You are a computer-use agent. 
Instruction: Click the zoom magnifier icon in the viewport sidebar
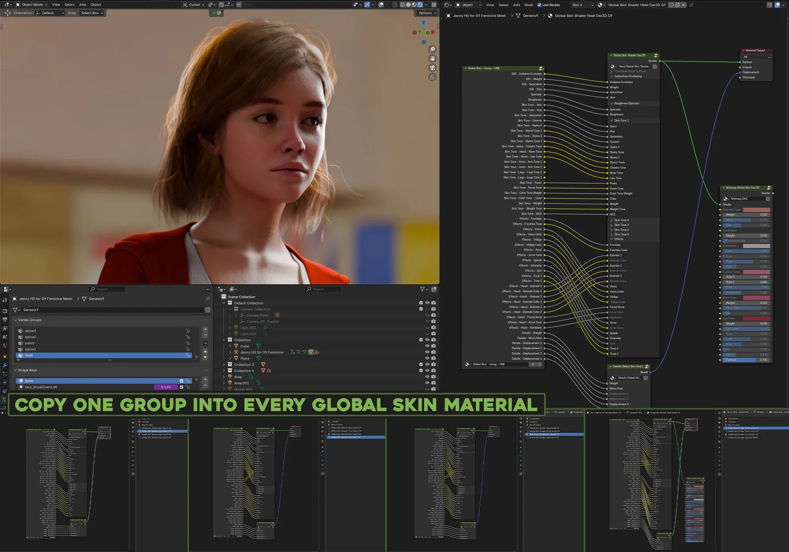[x=432, y=49]
